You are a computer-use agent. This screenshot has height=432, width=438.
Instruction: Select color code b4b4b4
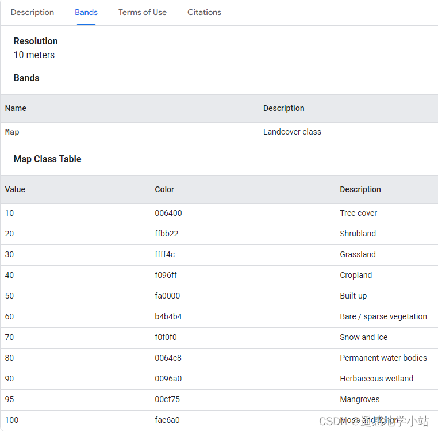[x=168, y=316]
